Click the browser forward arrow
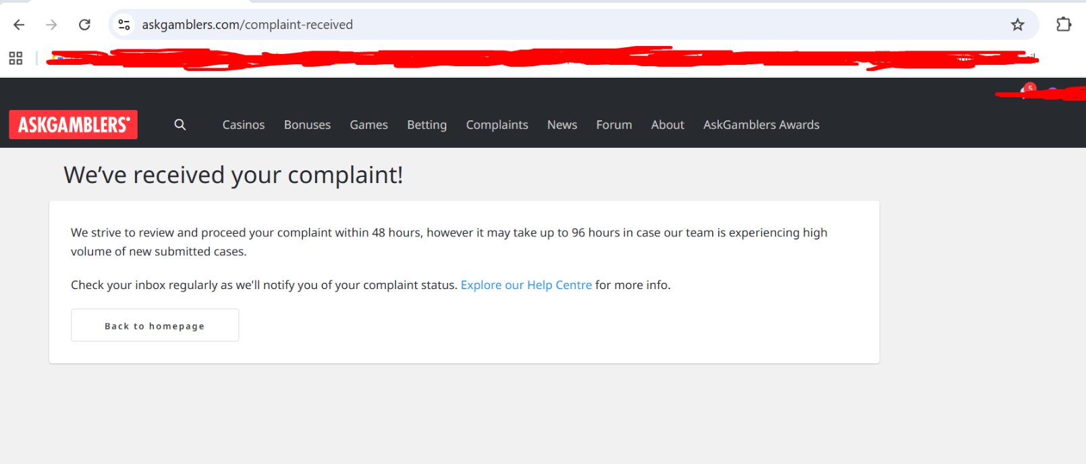This screenshot has height=464, width=1086. 51,25
